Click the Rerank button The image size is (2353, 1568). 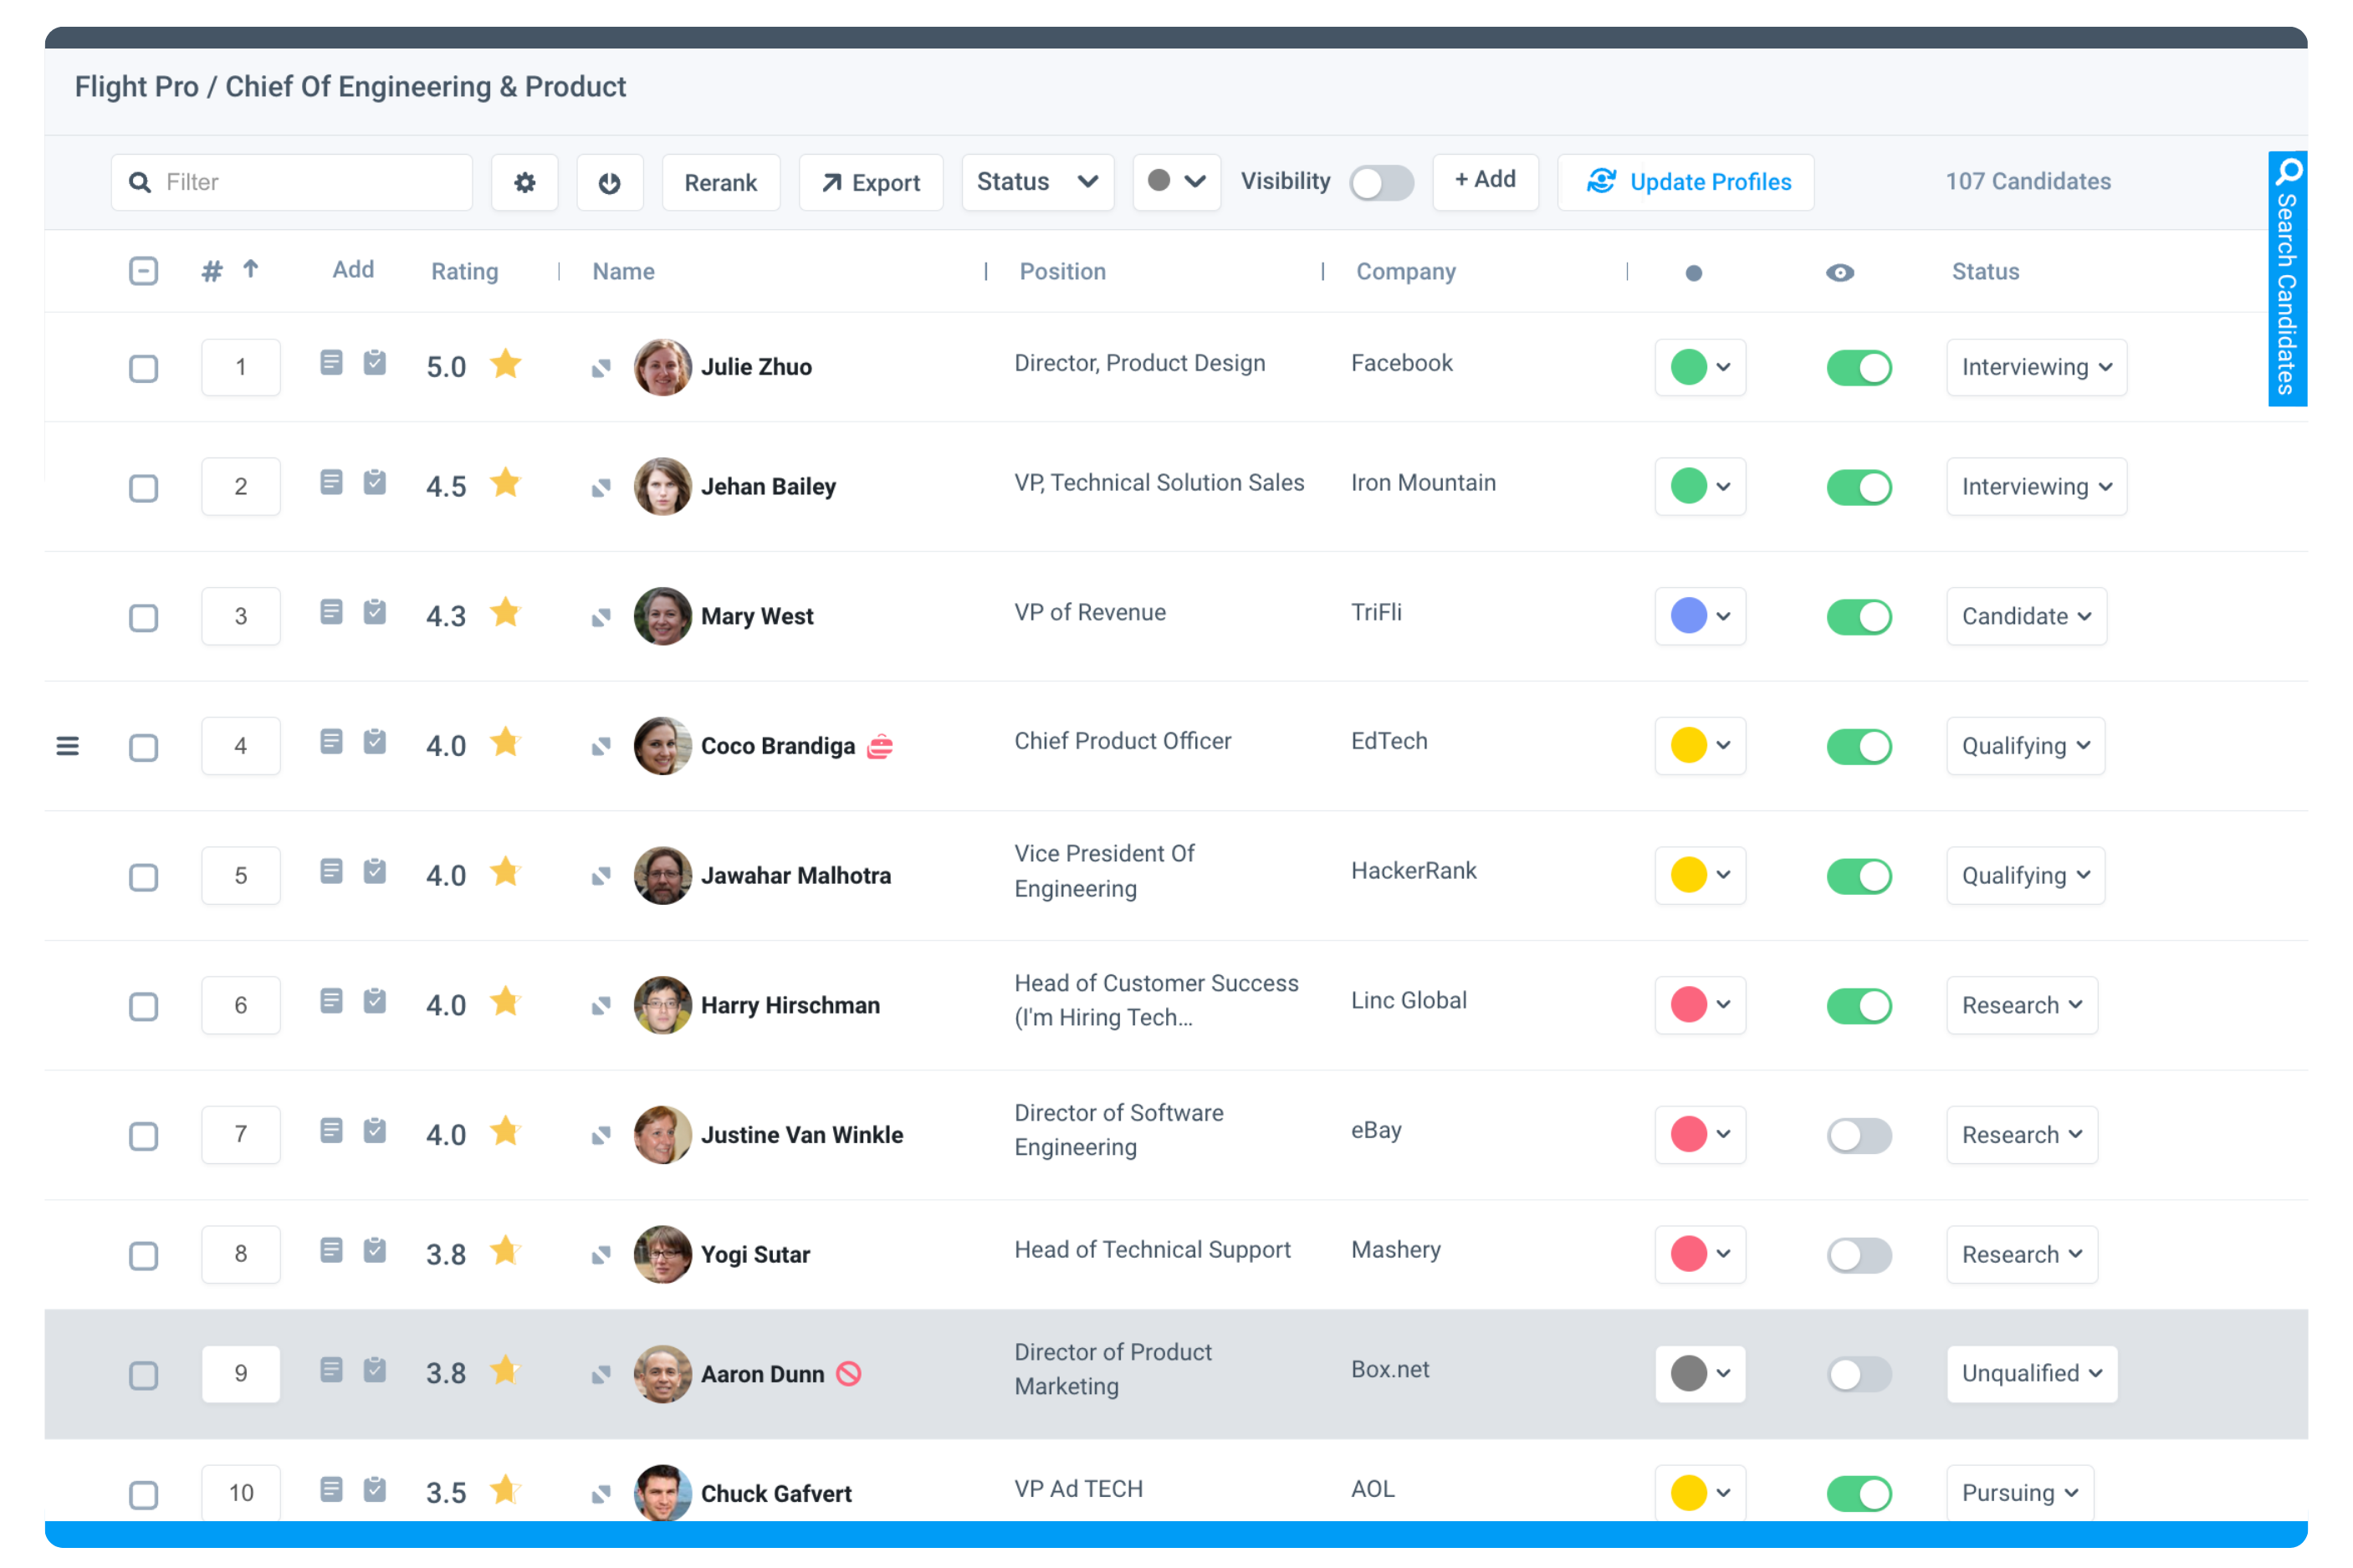pos(720,182)
